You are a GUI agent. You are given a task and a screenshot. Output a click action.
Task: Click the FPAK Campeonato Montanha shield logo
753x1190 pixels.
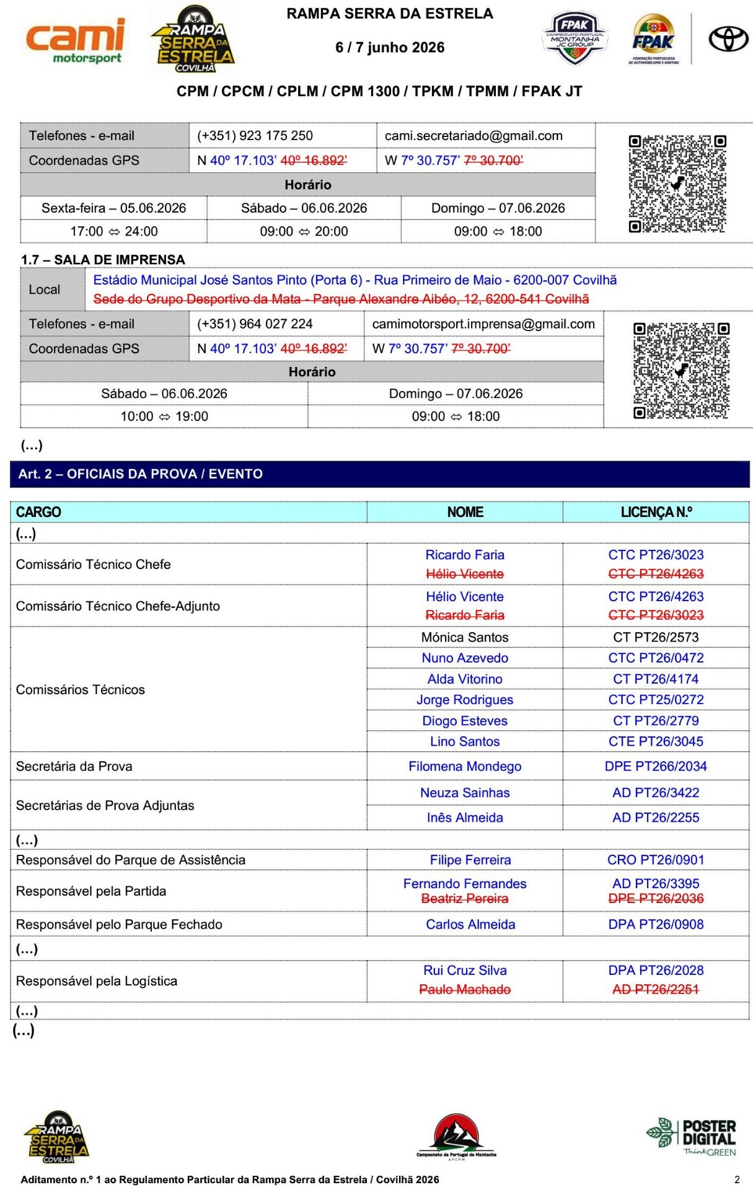coord(575,38)
